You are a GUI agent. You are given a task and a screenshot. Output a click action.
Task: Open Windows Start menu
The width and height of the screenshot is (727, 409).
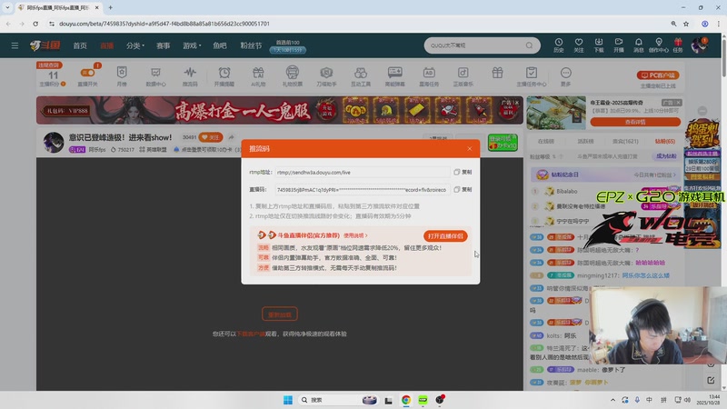[287, 400]
